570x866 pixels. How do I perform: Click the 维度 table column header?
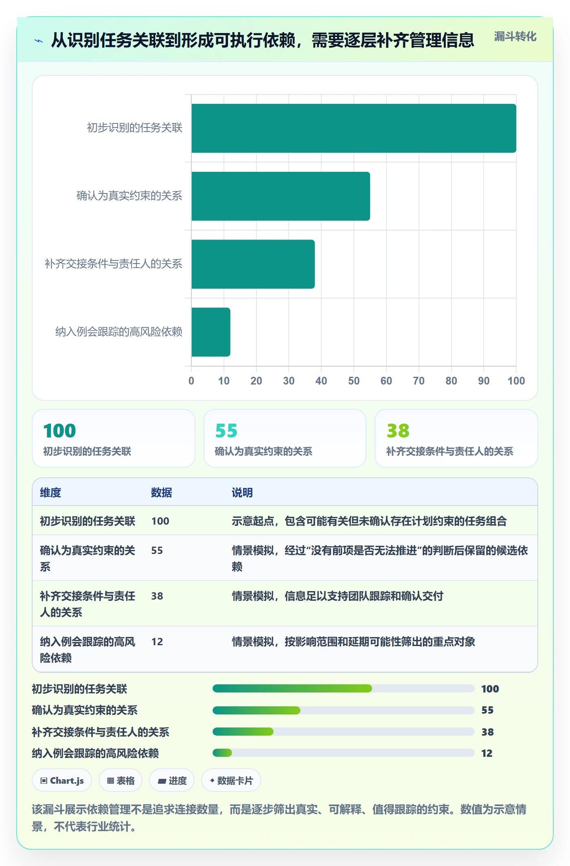[50, 492]
